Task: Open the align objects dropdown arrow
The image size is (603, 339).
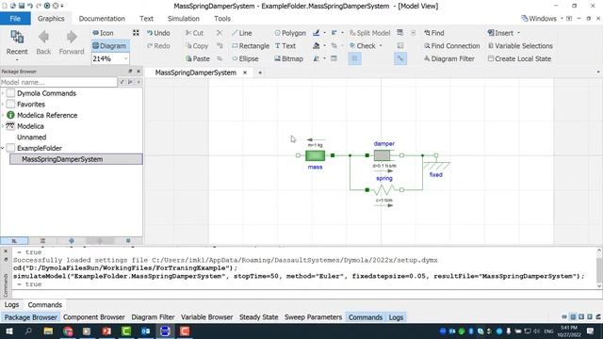Action: click(342, 33)
